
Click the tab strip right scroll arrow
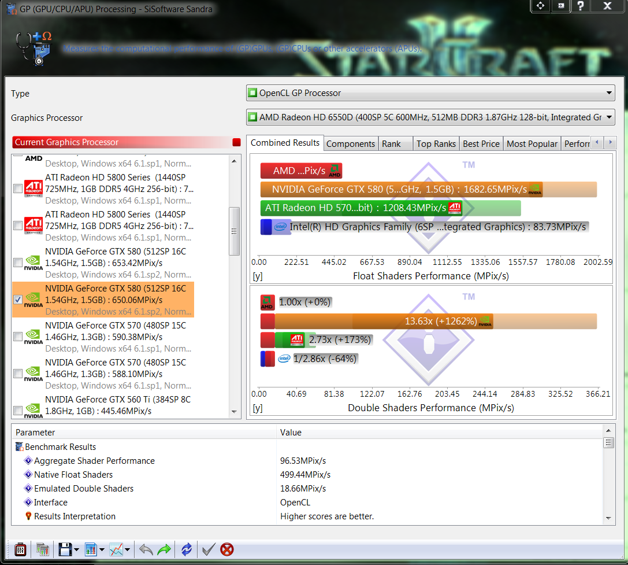pos(610,142)
